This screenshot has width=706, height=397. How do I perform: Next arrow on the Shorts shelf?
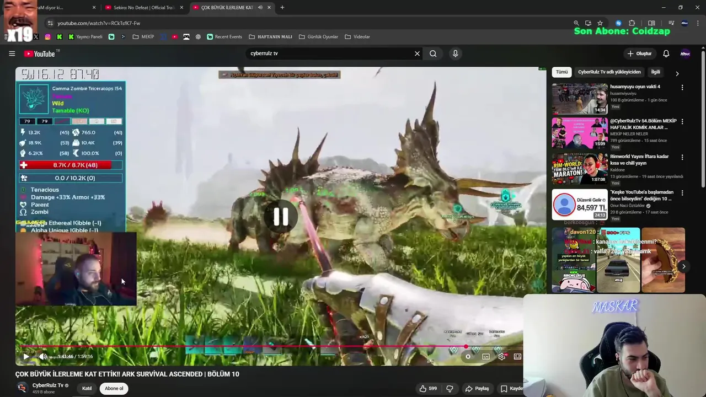(683, 266)
